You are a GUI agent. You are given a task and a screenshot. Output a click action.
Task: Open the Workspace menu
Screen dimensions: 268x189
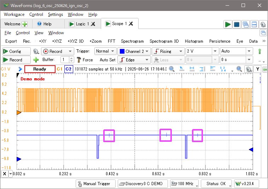coord(14,14)
